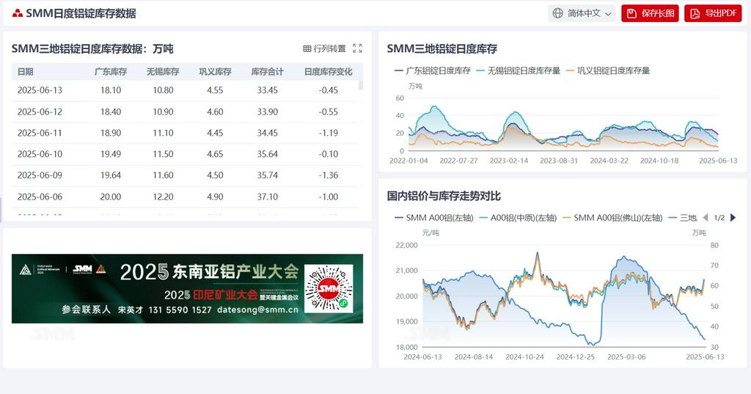Click the -1.19 daily change cell
Screen dimensions: 751x394
pyautogui.click(x=328, y=133)
